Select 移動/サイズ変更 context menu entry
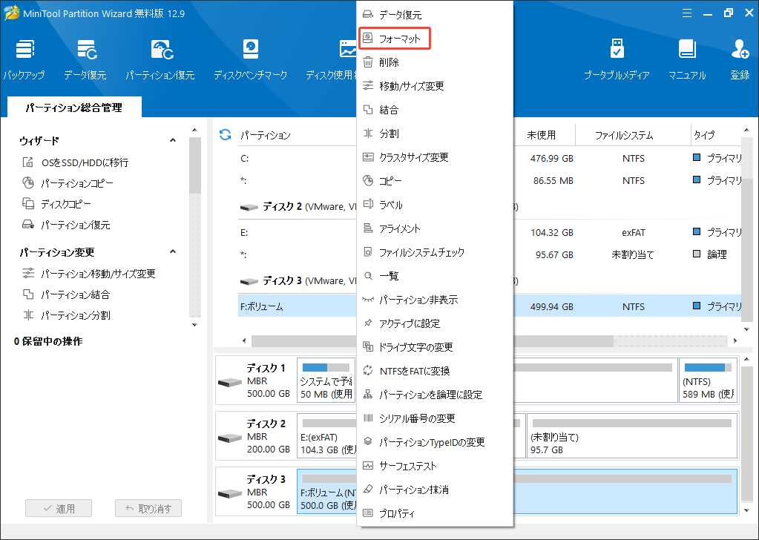 coord(435,86)
